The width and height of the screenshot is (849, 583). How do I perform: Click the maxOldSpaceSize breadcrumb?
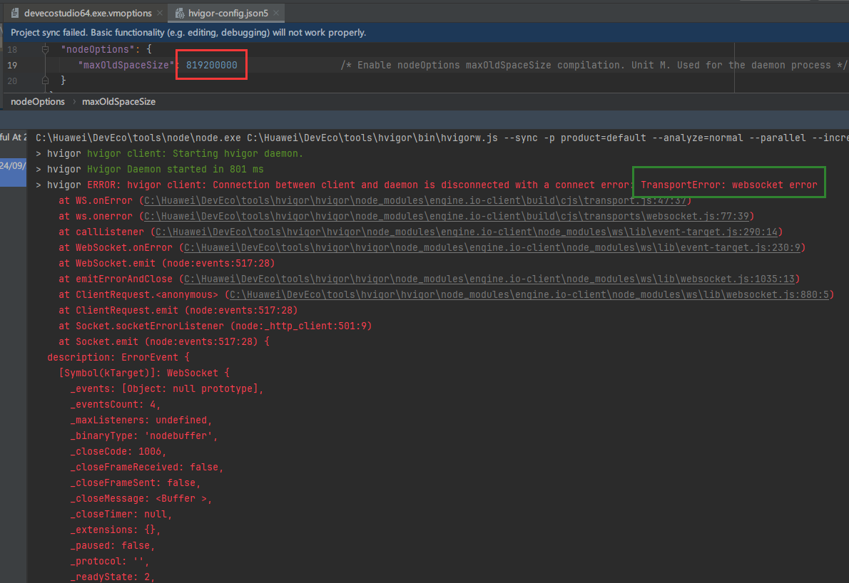(118, 102)
